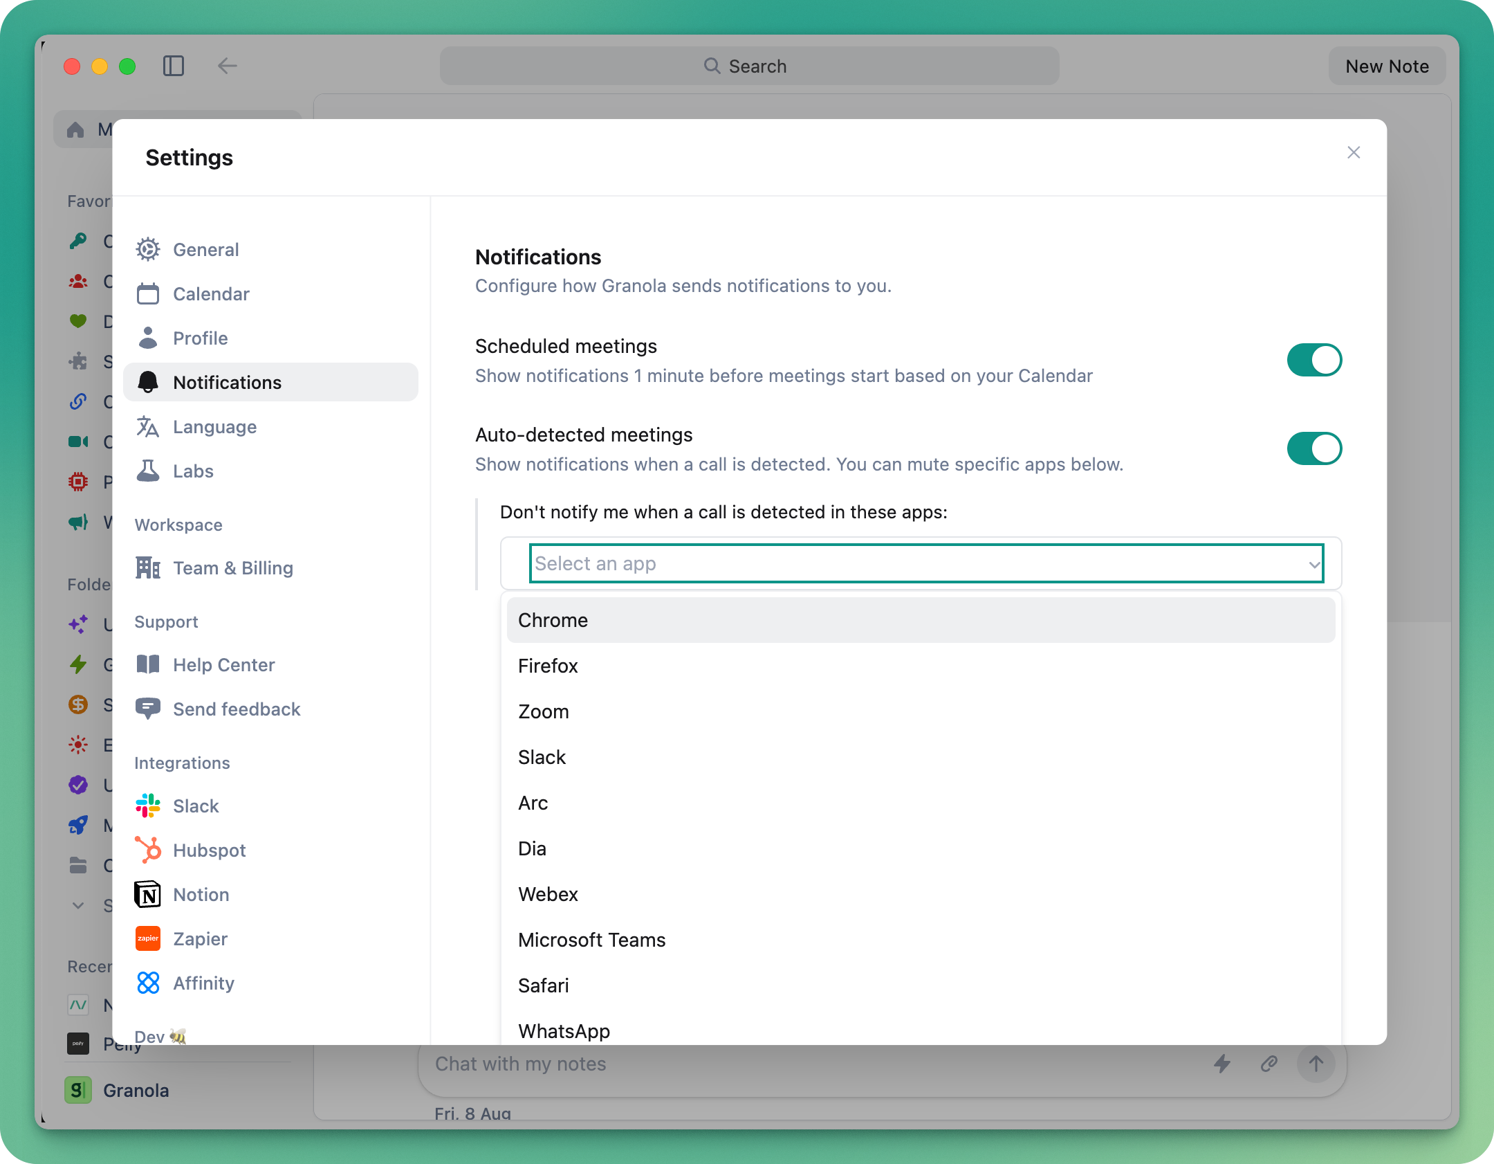Open the Labs settings tab

270,471
